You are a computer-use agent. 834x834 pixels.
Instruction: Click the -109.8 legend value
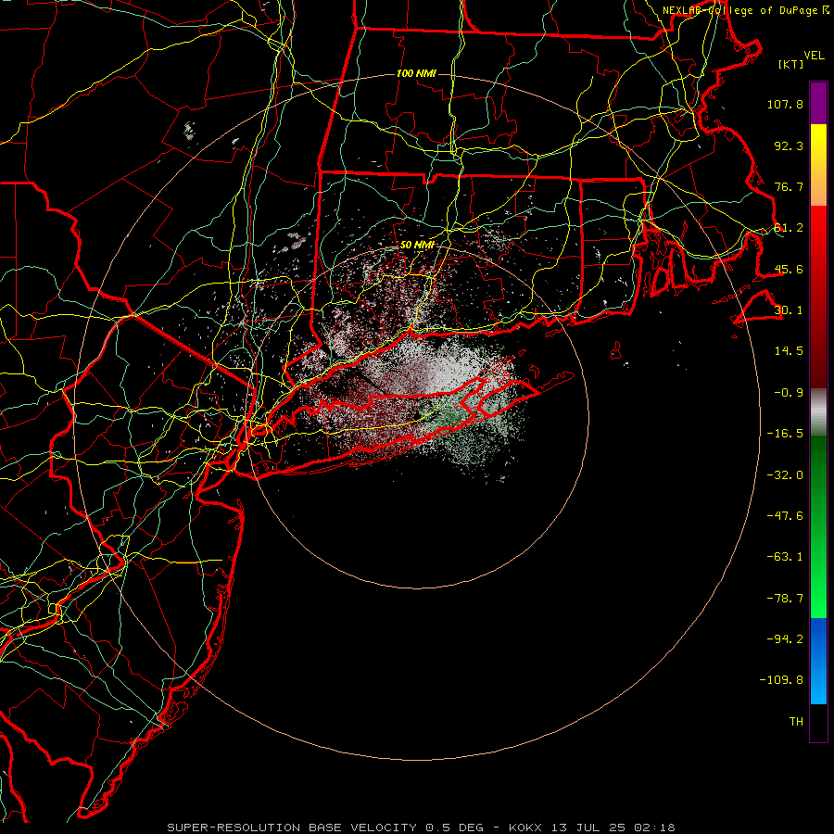click(781, 680)
